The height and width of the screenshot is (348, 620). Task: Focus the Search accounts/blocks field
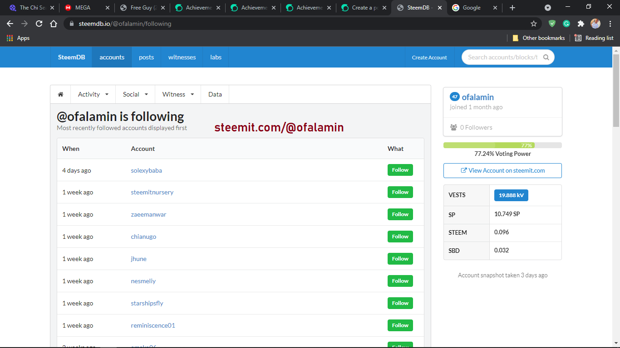[503, 57]
